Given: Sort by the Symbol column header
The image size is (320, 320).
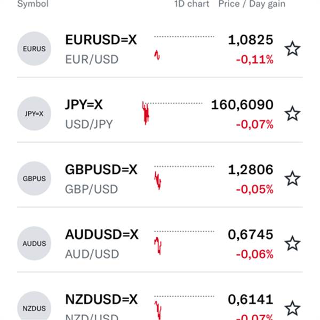Looking at the screenshot, I should pyautogui.click(x=33, y=4).
